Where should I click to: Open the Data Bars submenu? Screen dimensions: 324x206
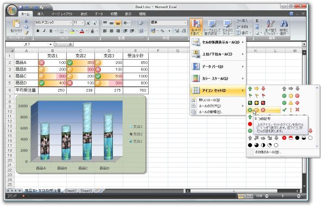point(218,67)
